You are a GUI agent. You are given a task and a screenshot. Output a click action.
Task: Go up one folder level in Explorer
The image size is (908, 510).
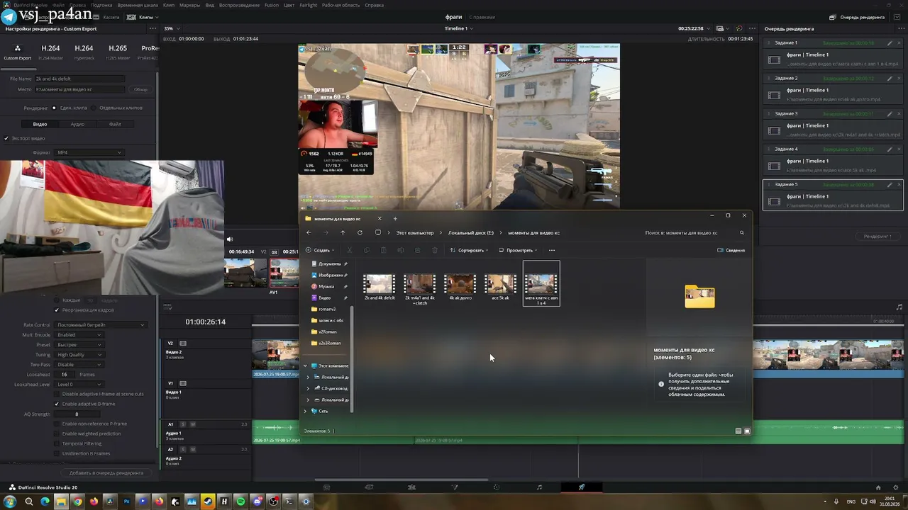(x=343, y=233)
